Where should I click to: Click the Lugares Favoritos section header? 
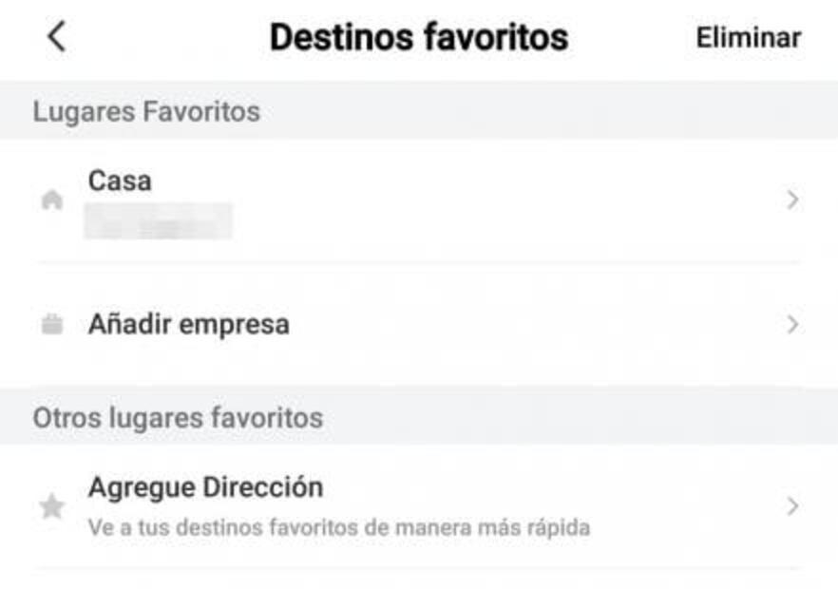point(146,112)
